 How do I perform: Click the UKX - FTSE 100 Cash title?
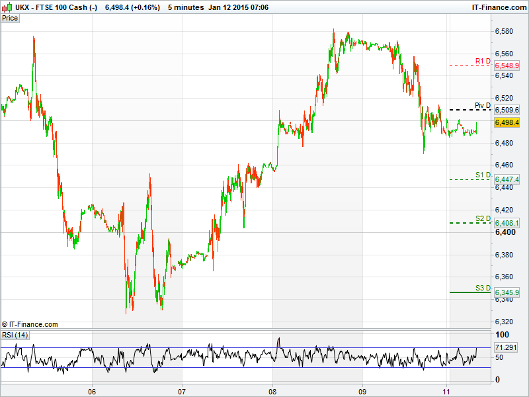[x=50, y=7]
